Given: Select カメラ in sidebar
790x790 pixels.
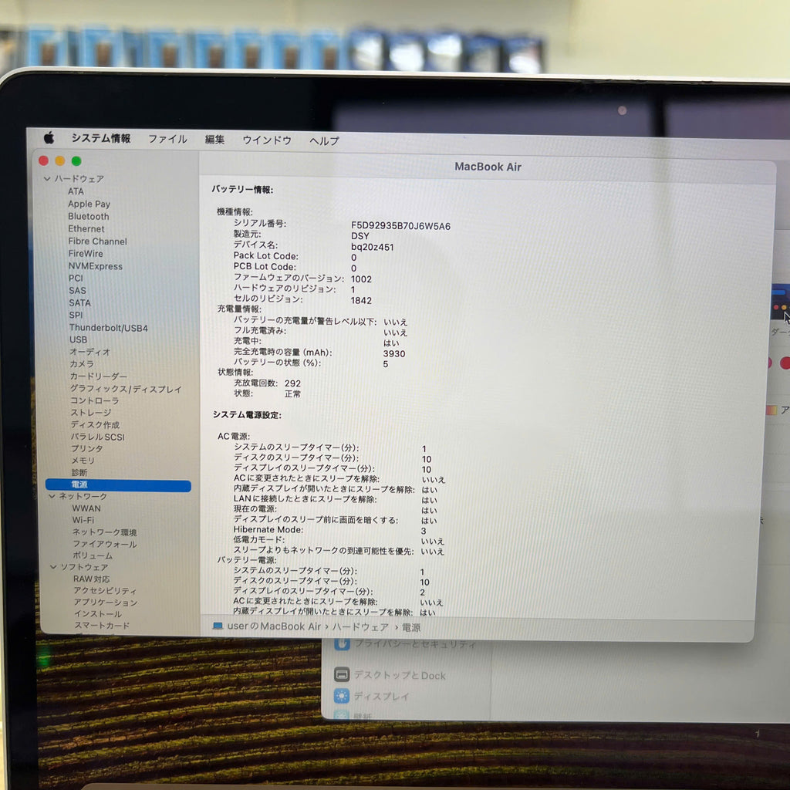Looking at the screenshot, I should click(x=82, y=364).
